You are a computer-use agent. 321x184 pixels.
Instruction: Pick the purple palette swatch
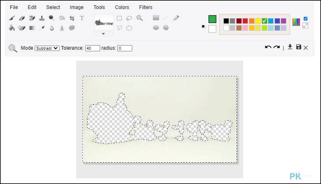point(284,21)
